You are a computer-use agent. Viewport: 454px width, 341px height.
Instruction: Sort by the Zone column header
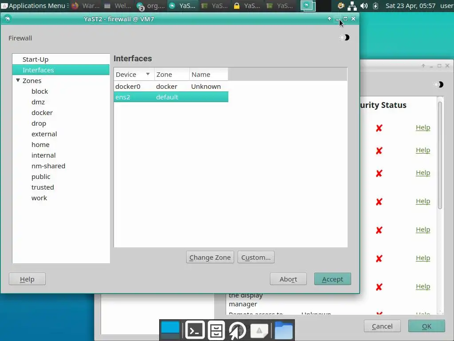(x=172, y=75)
